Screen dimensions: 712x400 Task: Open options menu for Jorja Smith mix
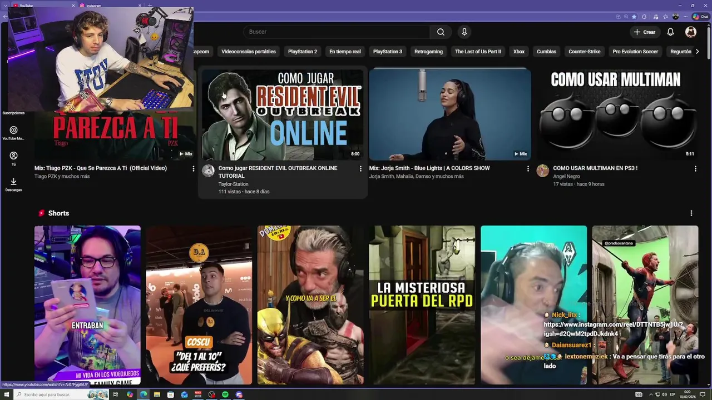coord(528,168)
